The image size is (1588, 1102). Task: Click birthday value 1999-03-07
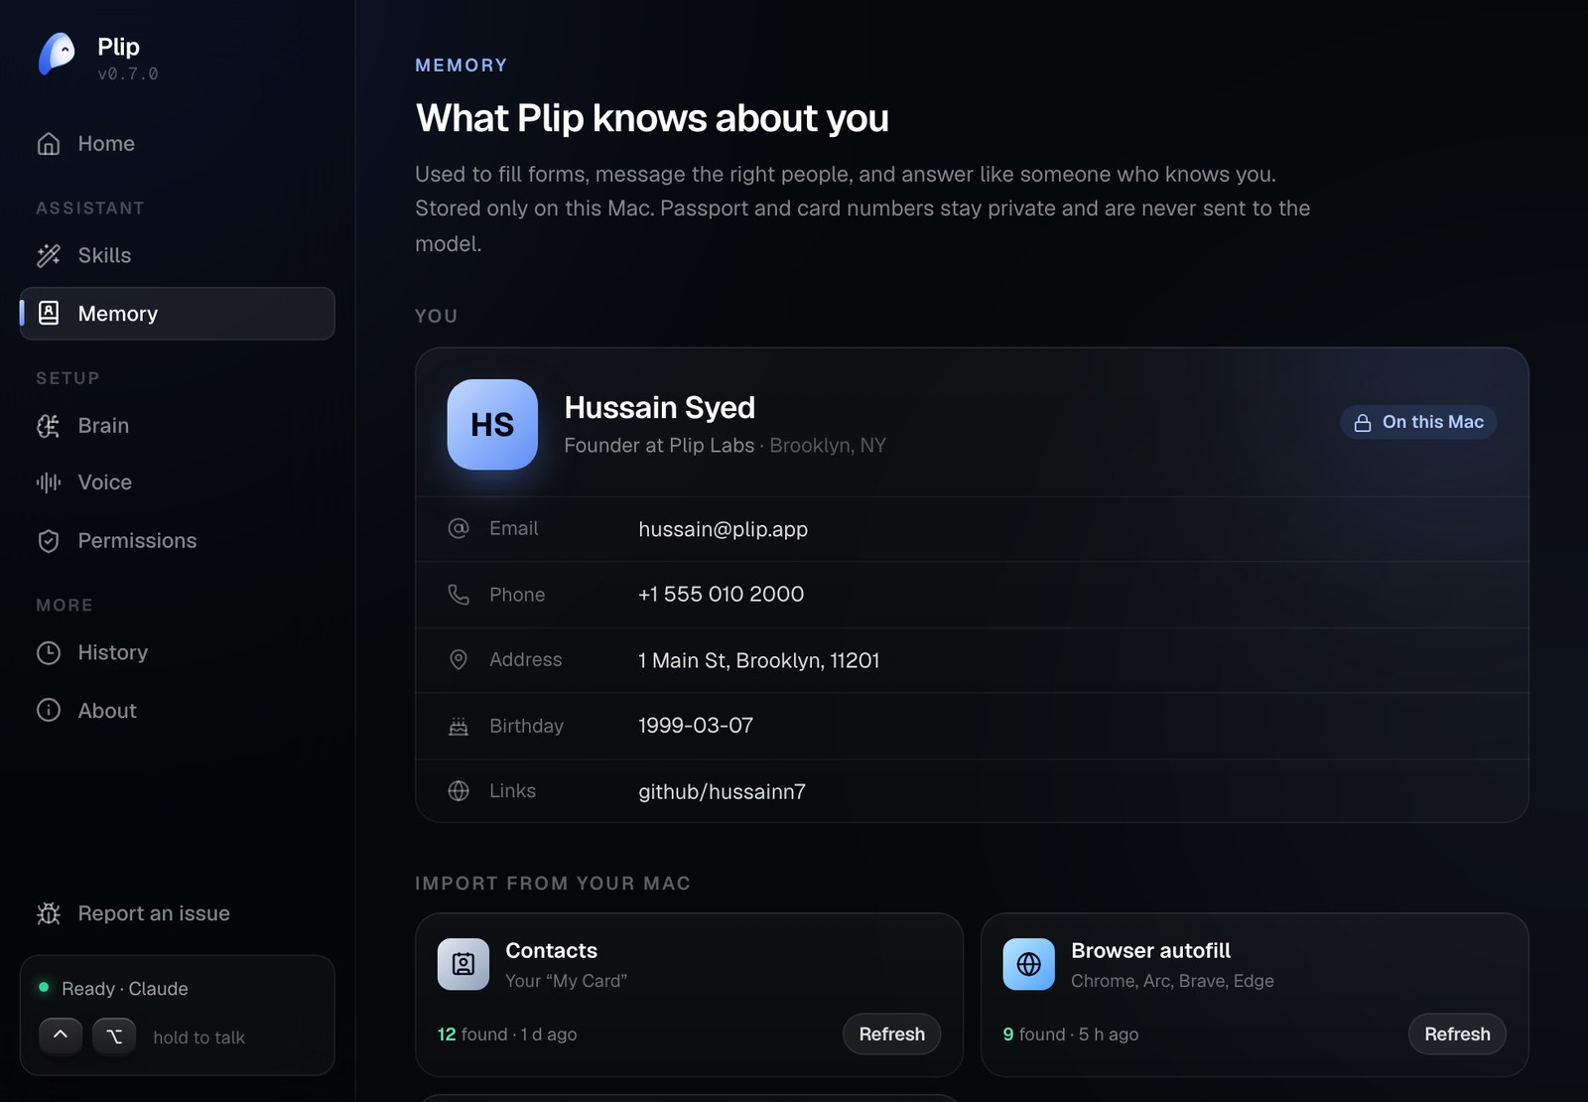[x=696, y=726]
